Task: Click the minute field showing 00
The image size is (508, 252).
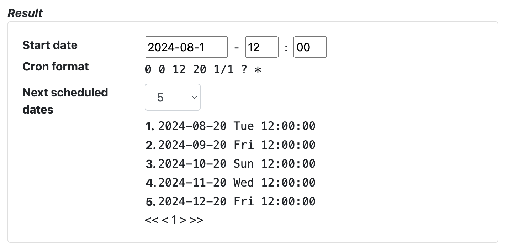Action: point(310,47)
